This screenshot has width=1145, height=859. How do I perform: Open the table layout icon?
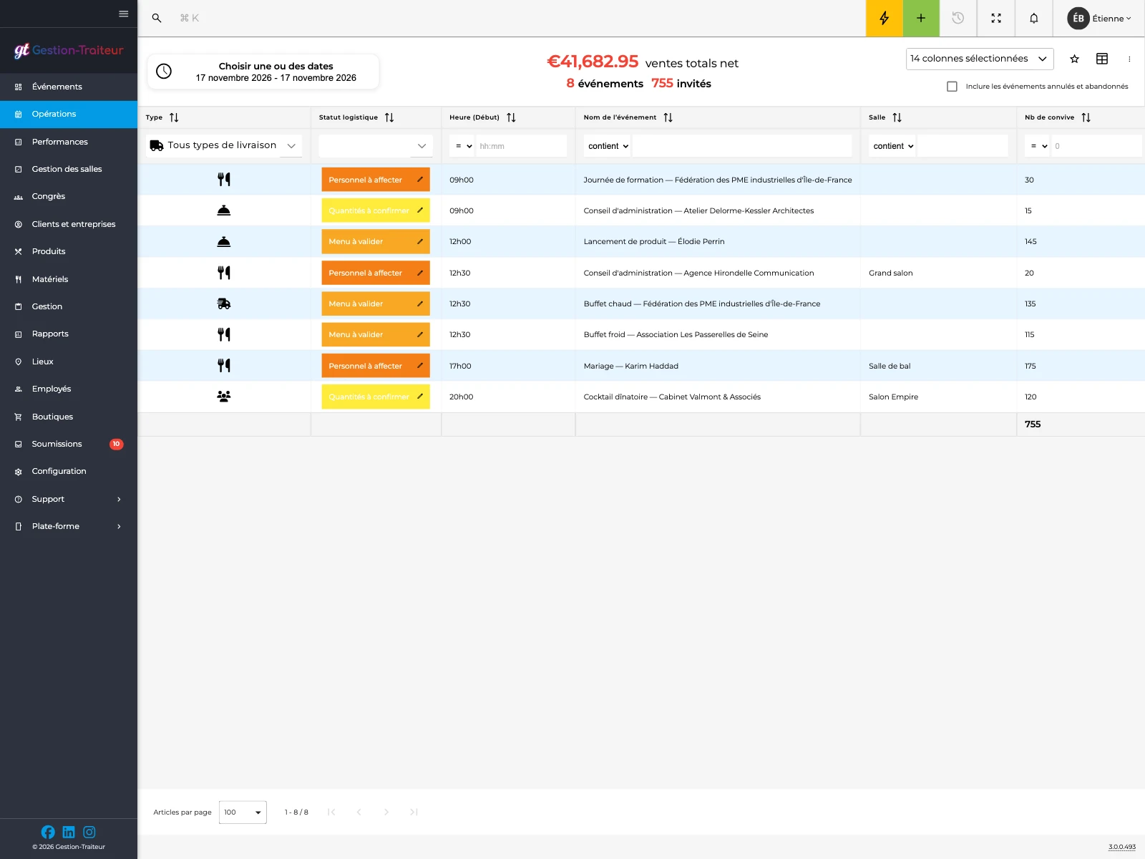(x=1102, y=59)
